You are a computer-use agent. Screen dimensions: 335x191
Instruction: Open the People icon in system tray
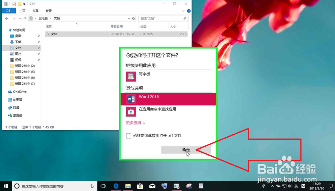pyautogui.click(x=264, y=186)
